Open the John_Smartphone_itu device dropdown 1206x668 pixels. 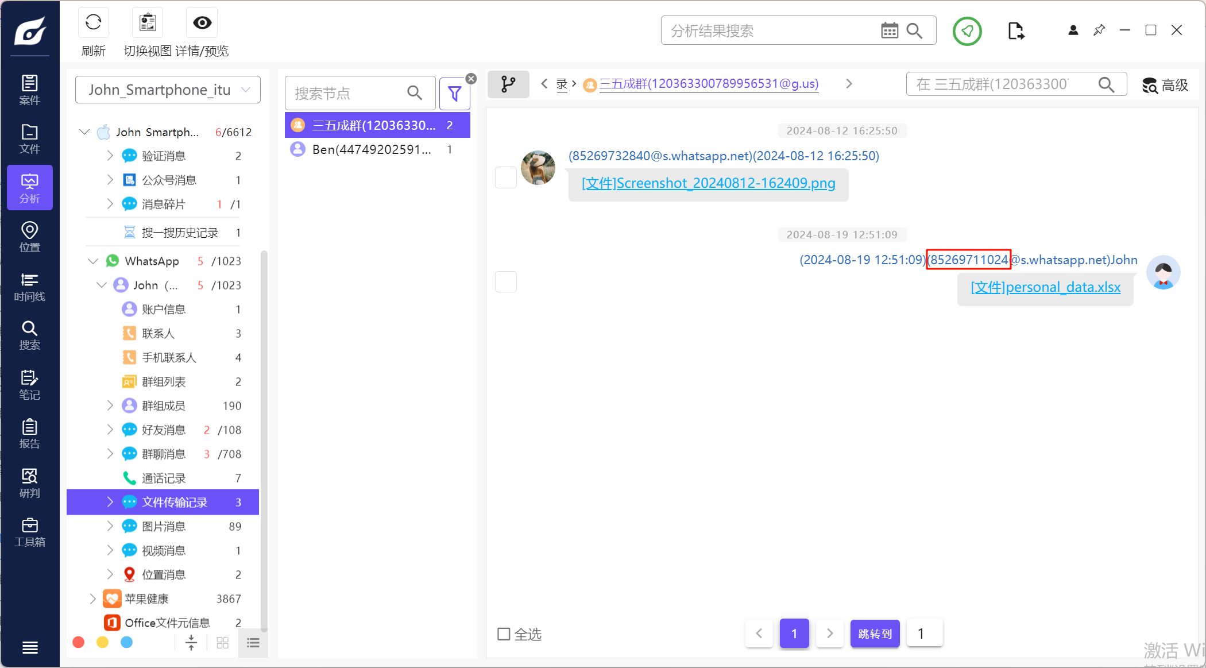pyautogui.click(x=168, y=90)
